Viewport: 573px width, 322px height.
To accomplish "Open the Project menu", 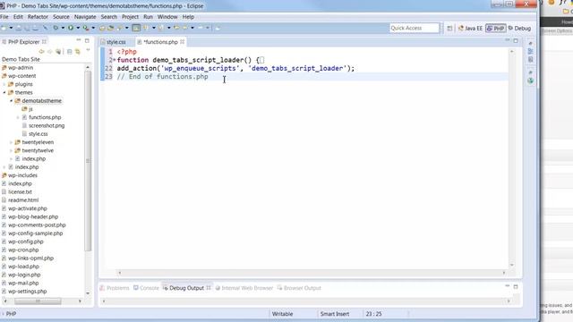I will (130, 17).
